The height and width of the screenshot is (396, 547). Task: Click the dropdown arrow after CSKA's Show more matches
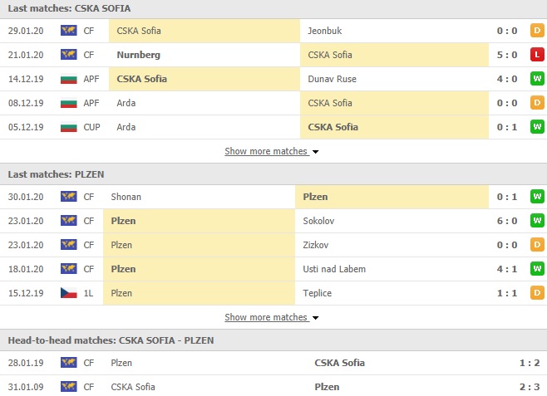(316, 152)
